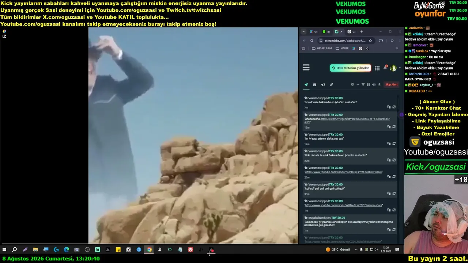The image size is (468, 263).
Task: Switch to the megaphone tab
Action: [323, 85]
